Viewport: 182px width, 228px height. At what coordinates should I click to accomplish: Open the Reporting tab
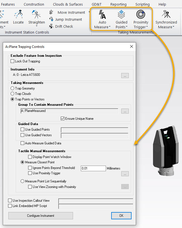(118, 4)
